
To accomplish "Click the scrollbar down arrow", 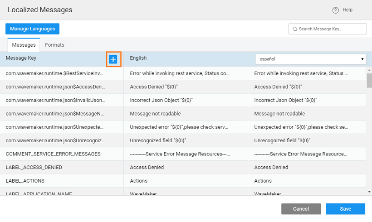I will [x=369, y=192].
